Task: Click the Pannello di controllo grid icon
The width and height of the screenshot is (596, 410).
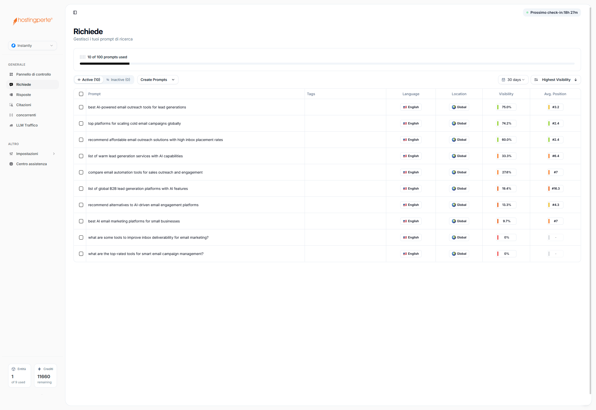Action: coord(11,74)
